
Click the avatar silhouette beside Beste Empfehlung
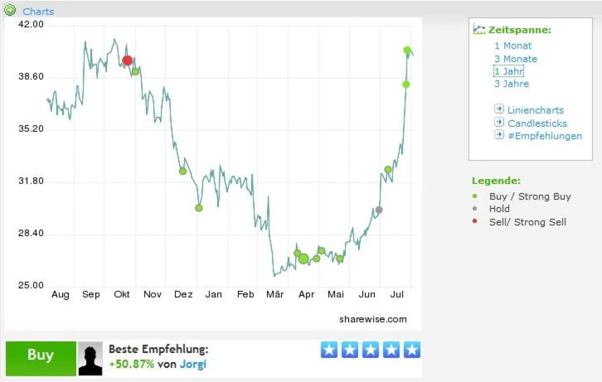(x=90, y=356)
